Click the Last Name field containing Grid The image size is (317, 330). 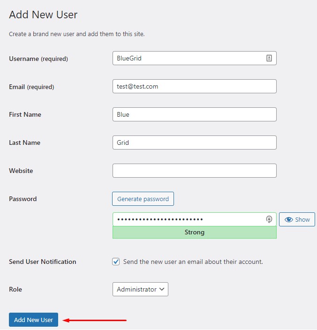click(195, 142)
